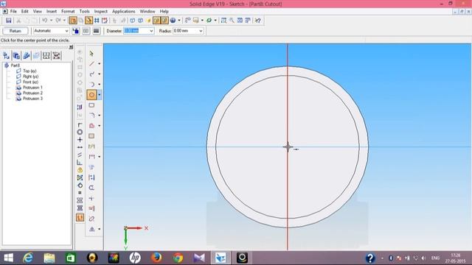Viewport: 472px width, 265px height.
Task: Select the Fill tool below Include
Action: pyautogui.click(x=91, y=136)
